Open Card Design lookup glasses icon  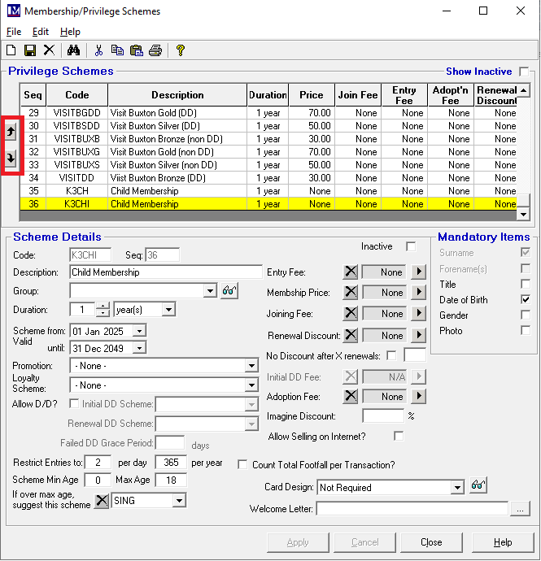(478, 485)
